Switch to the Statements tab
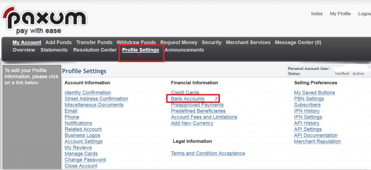Screen dimensions: 371x170 click(x=54, y=50)
